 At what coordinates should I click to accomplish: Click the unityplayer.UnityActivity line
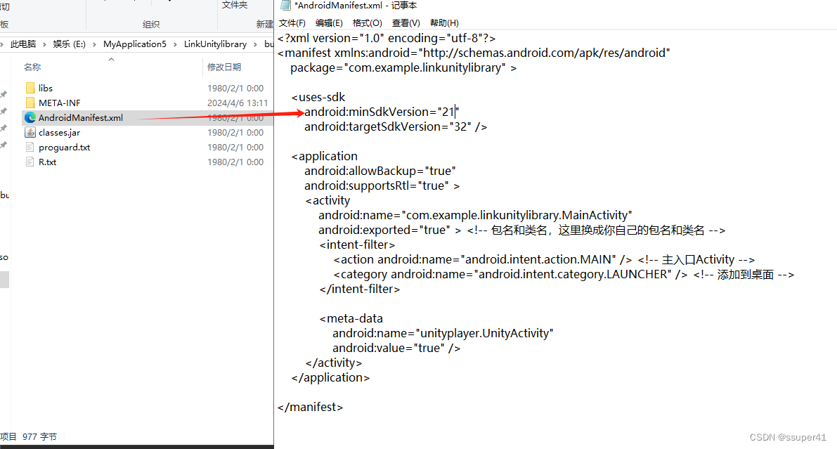click(x=443, y=333)
